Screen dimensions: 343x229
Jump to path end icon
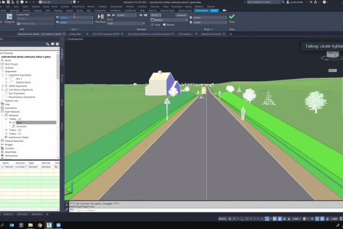coord(145,15)
